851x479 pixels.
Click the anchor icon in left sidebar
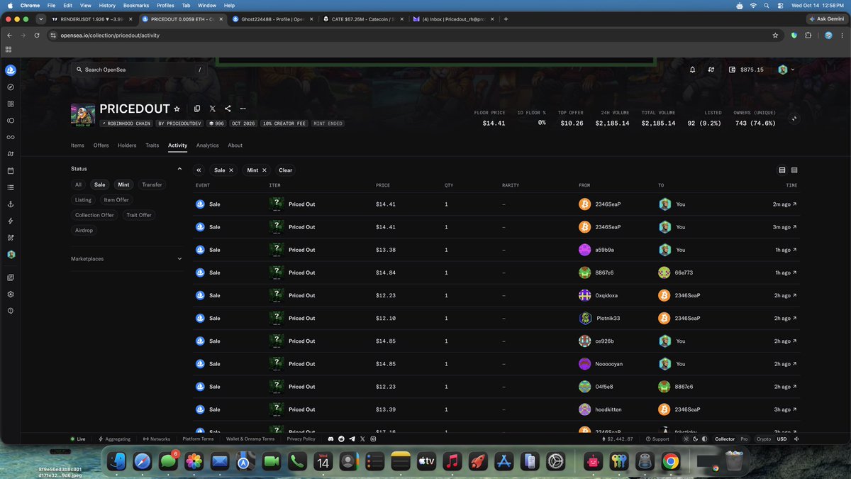11,204
